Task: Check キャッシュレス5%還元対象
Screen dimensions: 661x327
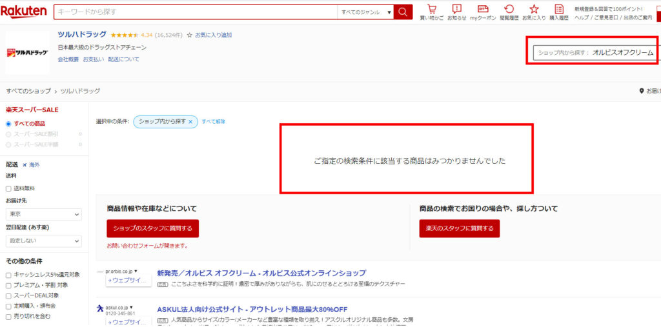Action: [x=8, y=275]
